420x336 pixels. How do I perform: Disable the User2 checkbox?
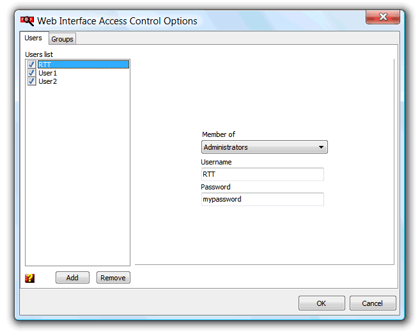[31, 81]
